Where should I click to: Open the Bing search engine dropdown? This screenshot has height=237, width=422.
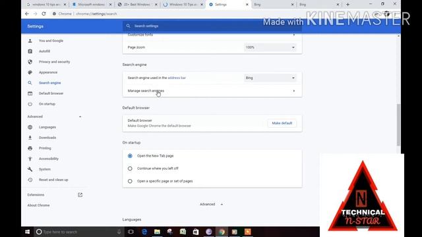click(270, 78)
